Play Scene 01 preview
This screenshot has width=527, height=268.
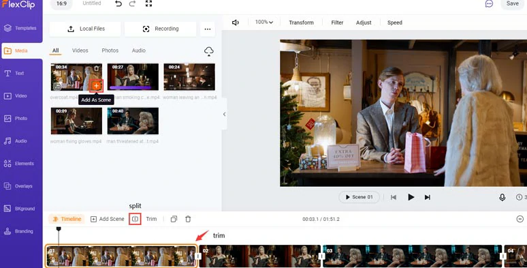pos(359,197)
